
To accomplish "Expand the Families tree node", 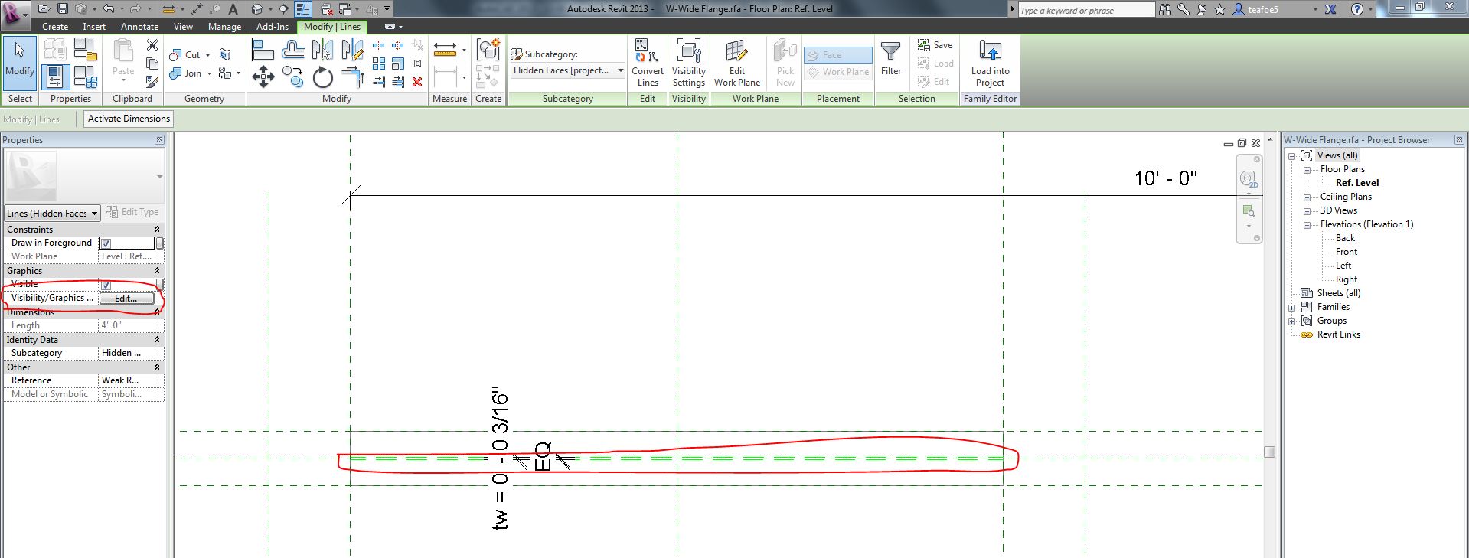I will 1292,308.
